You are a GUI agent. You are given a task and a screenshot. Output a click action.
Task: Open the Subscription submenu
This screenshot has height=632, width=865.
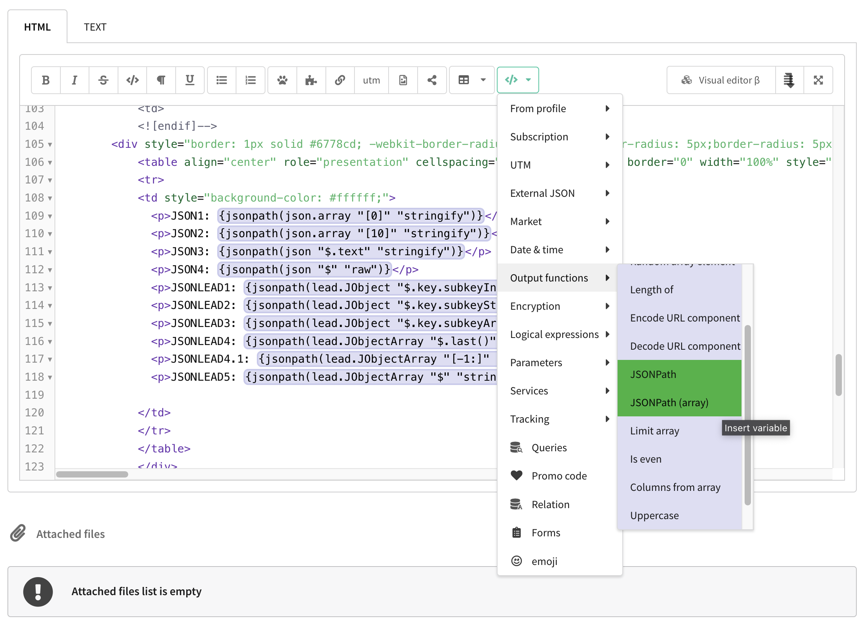pyautogui.click(x=560, y=137)
